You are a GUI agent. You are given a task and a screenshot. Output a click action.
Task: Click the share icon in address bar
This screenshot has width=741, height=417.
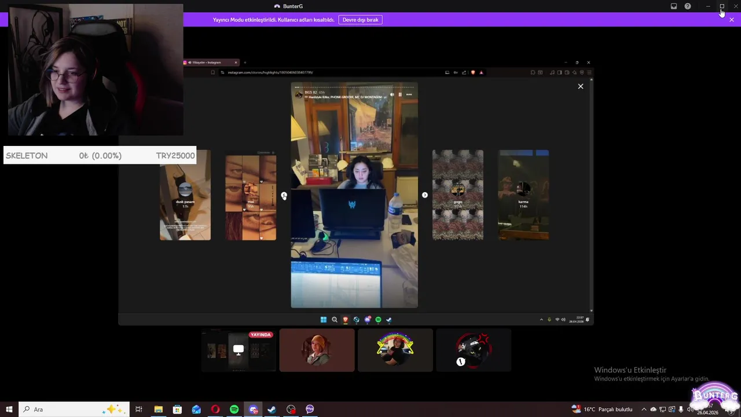coord(464,72)
